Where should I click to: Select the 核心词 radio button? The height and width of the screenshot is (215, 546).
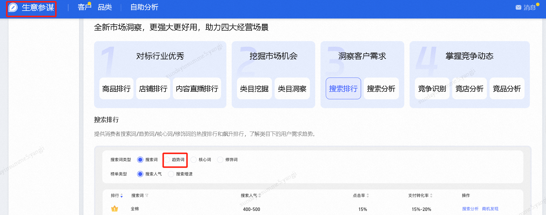(x=193, y=159)
